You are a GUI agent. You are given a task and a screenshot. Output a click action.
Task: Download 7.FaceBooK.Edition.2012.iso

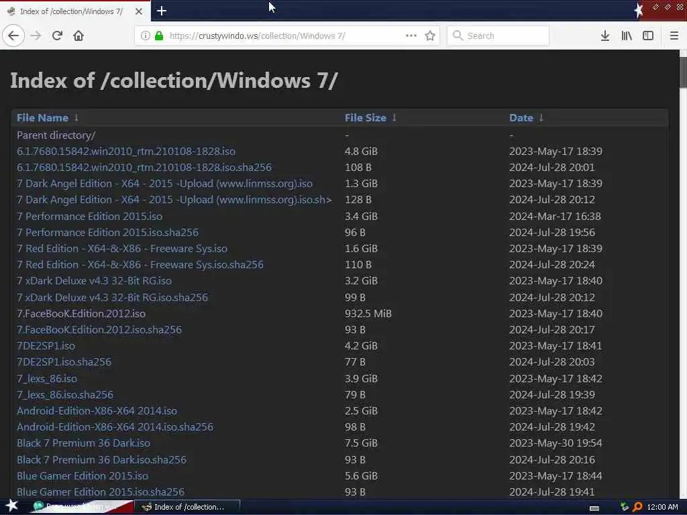[x=81, y=314]
